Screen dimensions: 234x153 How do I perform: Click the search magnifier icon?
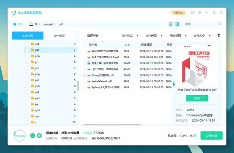click(220, 24)
